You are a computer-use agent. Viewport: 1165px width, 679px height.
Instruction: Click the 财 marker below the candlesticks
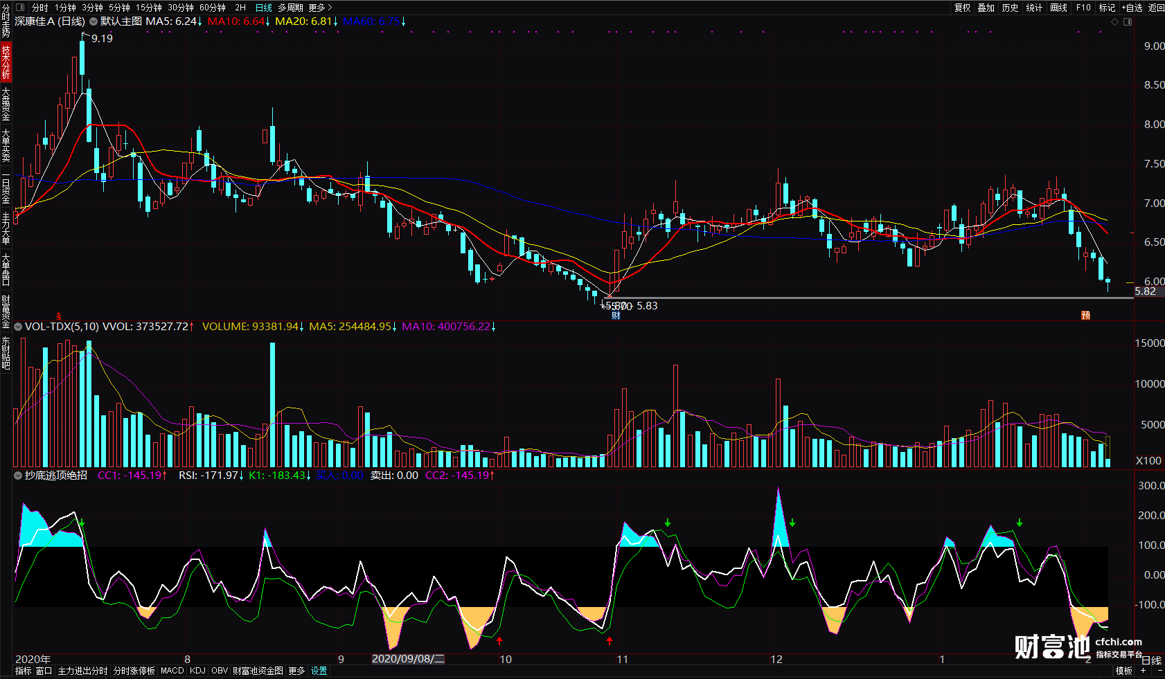tap(616, 316)
